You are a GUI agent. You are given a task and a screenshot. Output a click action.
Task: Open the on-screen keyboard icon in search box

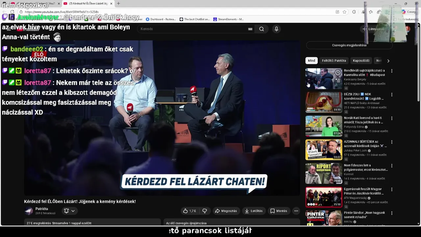point(250,29)
